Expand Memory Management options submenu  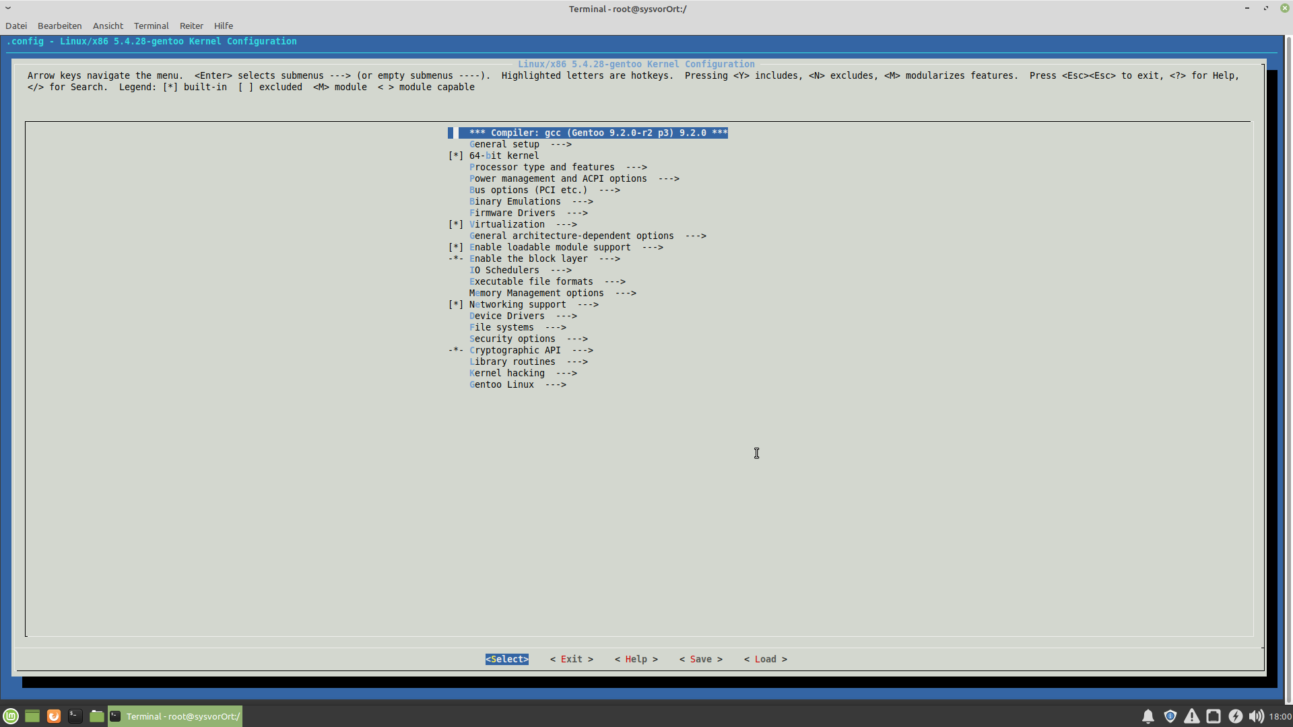(x=552, y=293)
